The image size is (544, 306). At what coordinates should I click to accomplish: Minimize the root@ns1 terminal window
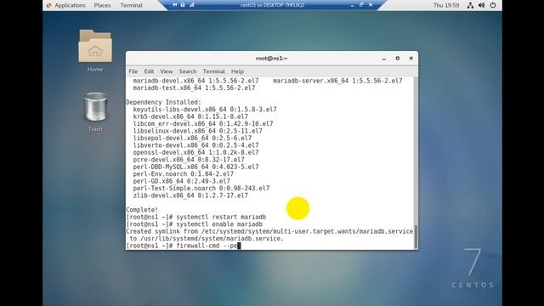point(384,59)
